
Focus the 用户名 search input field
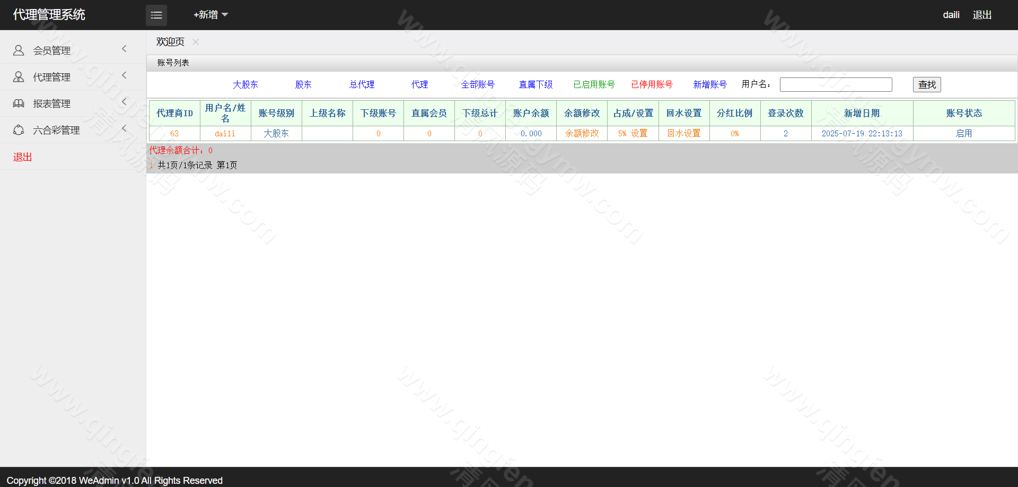[x=836, y=85]
